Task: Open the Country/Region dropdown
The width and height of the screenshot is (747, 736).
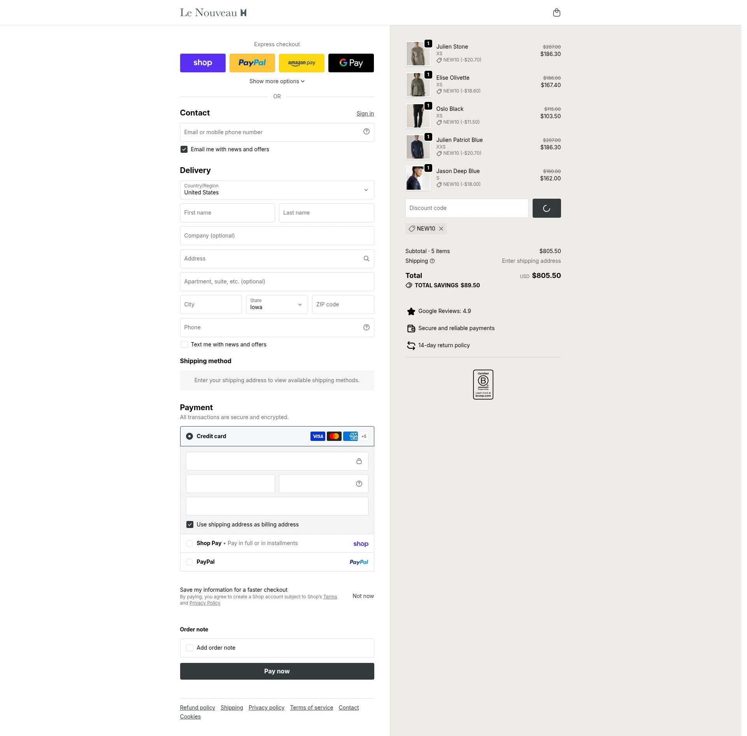Action: click(x=277, y=190)
